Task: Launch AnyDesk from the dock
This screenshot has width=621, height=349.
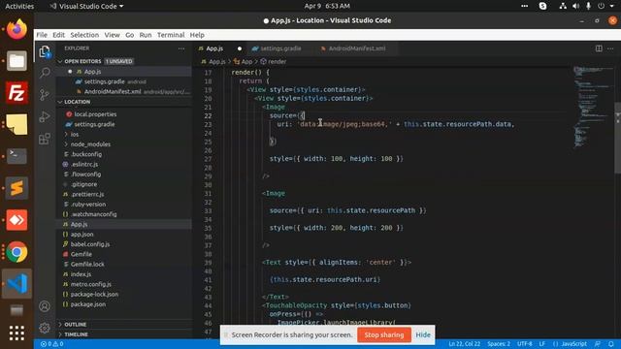Action: (16, 220)
